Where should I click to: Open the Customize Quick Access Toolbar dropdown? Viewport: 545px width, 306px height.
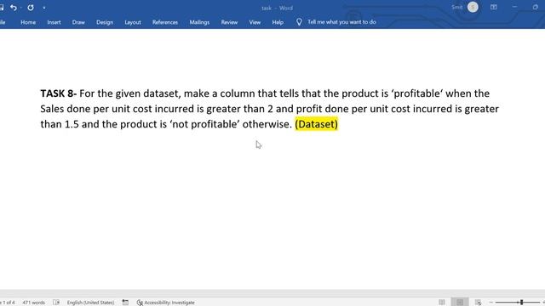click(44, 8)
